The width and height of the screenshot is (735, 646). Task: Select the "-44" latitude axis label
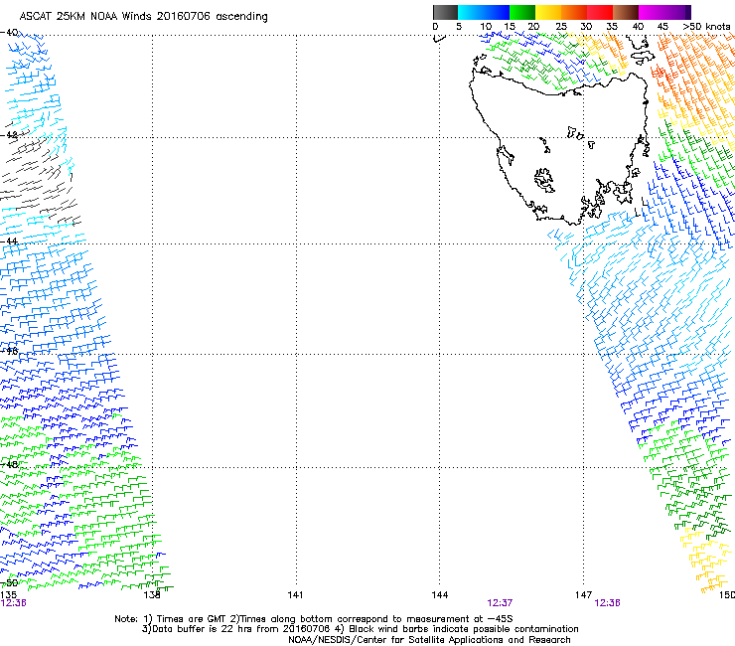tap(9, 242)
